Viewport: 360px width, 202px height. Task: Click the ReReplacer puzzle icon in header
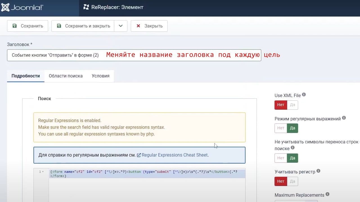coord(86,7)
